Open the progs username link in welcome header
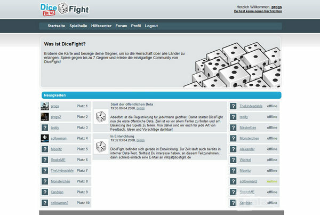Image resolution: width=320 pixels, height=215 pixels. tap(276, 7)
